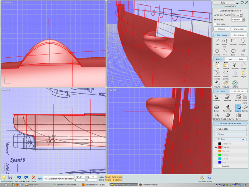This screenshot has height=187, width=249.
Task: Switch to the 3D view tab
Action: (46, 179)
